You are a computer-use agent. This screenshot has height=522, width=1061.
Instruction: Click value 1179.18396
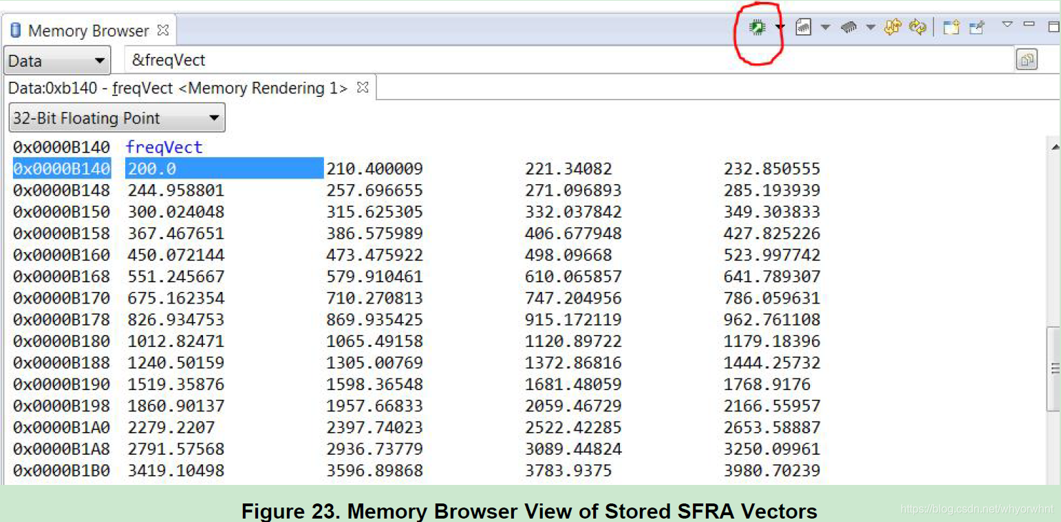coord(772,341)
